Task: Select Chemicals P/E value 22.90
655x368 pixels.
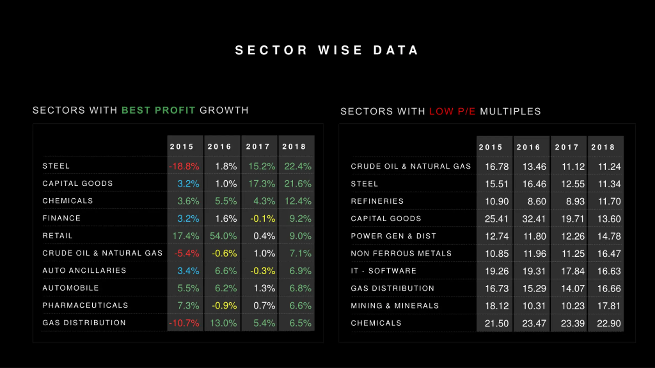Action: [609, 324]
